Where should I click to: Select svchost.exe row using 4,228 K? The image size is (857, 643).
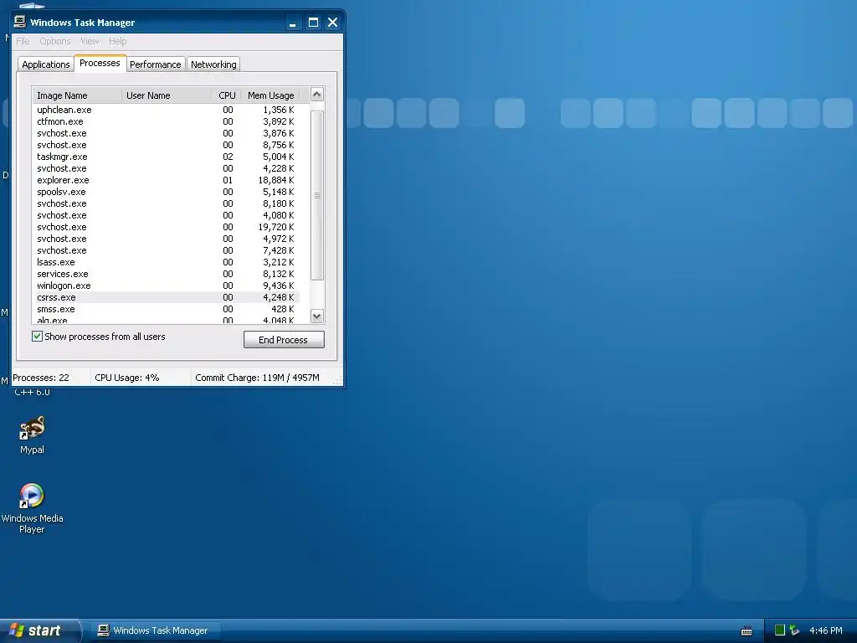click(166, 168)
